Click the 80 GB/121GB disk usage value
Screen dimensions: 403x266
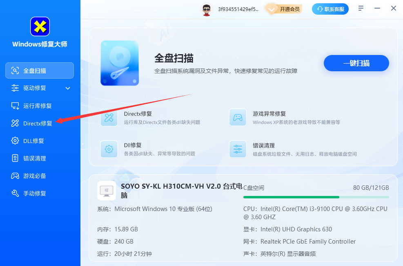[x=371, y=188]
